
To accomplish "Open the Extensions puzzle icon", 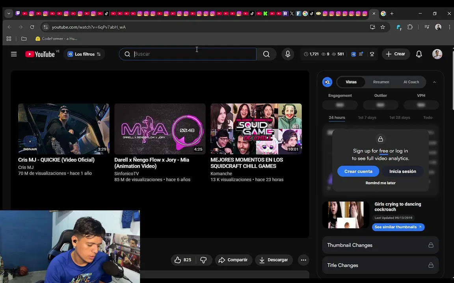I will pos(410,27).
